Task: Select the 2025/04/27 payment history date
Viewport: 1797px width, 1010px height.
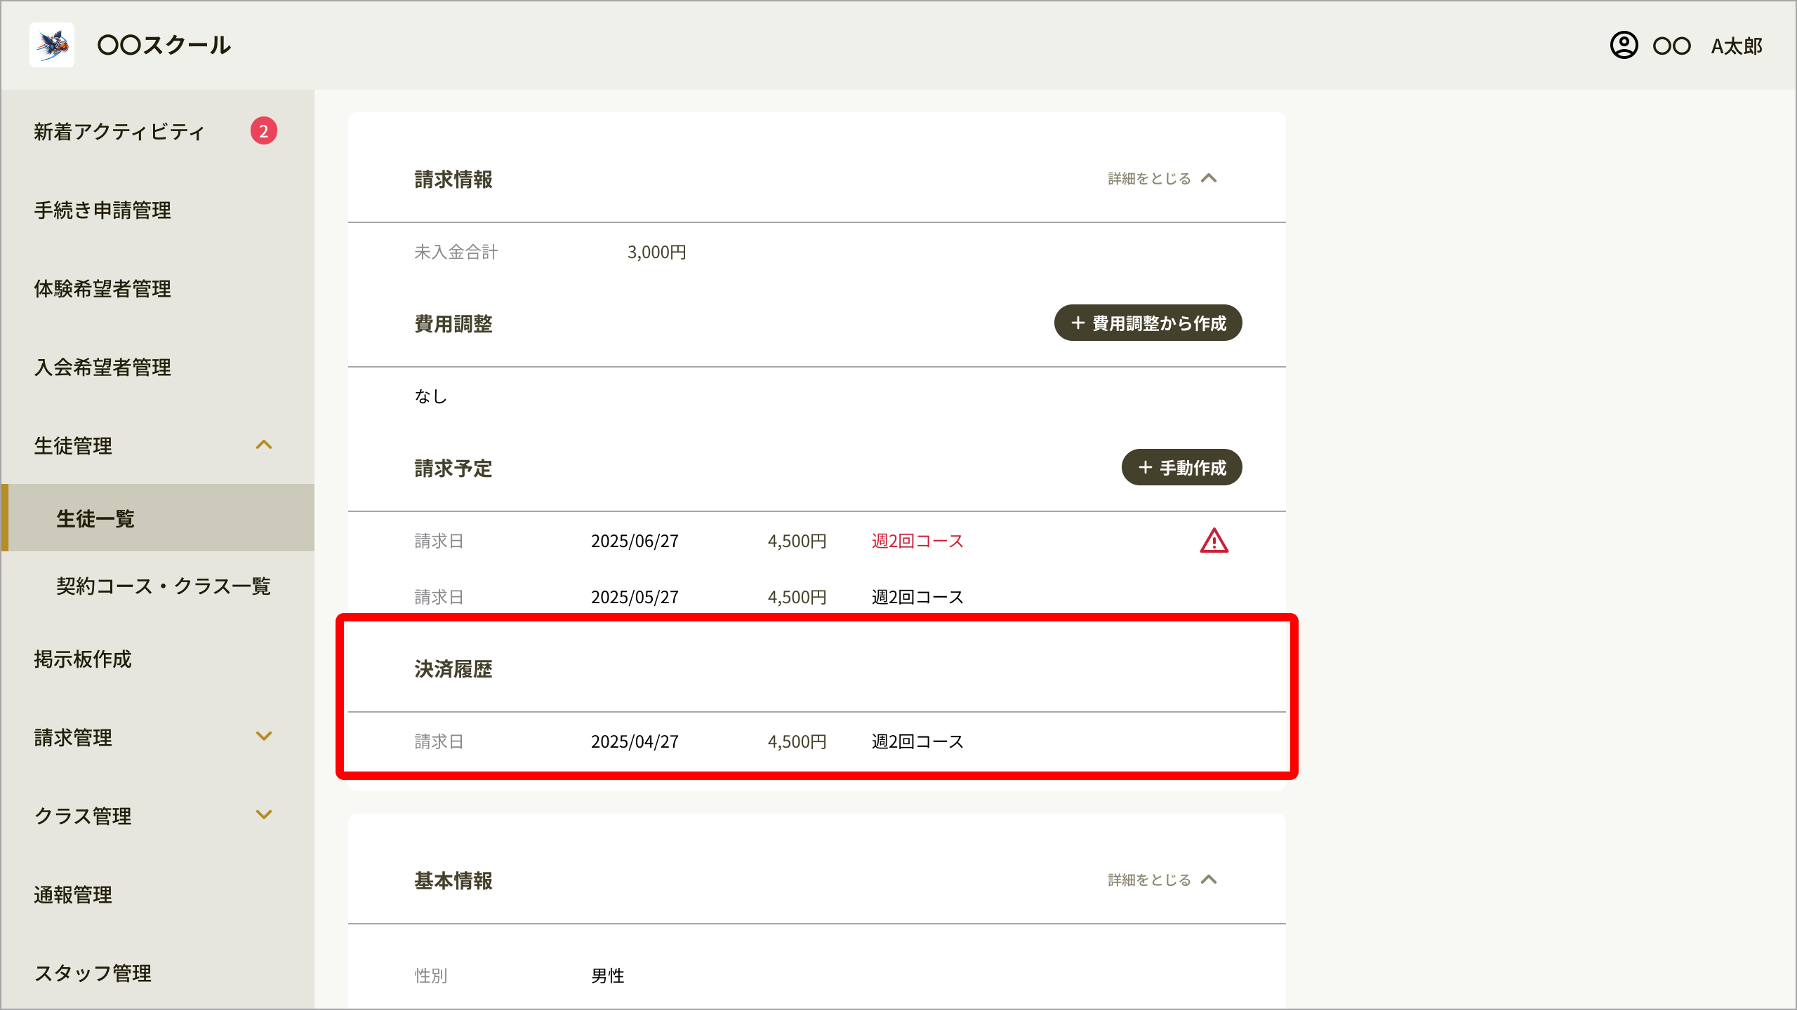Action: coord(635,742)
